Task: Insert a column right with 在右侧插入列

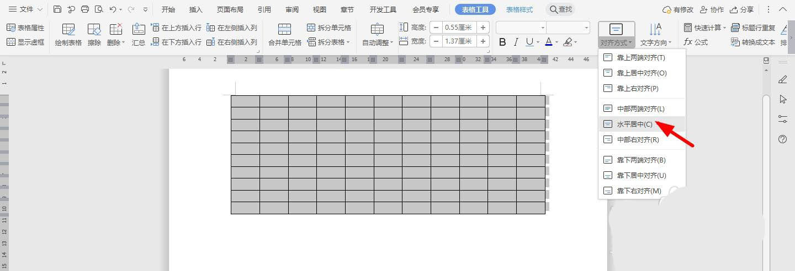Action: click(x=231, y=42)
